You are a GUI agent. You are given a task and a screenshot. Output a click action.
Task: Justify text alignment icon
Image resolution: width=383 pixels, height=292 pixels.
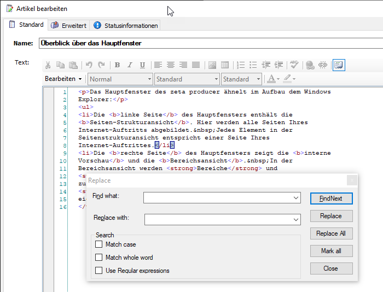(x=196, y=65)
